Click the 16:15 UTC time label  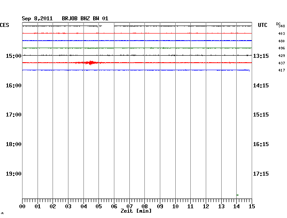tap(261, 144)
